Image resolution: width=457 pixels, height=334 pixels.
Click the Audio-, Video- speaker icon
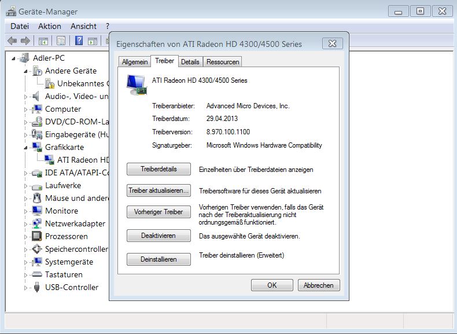36,96
